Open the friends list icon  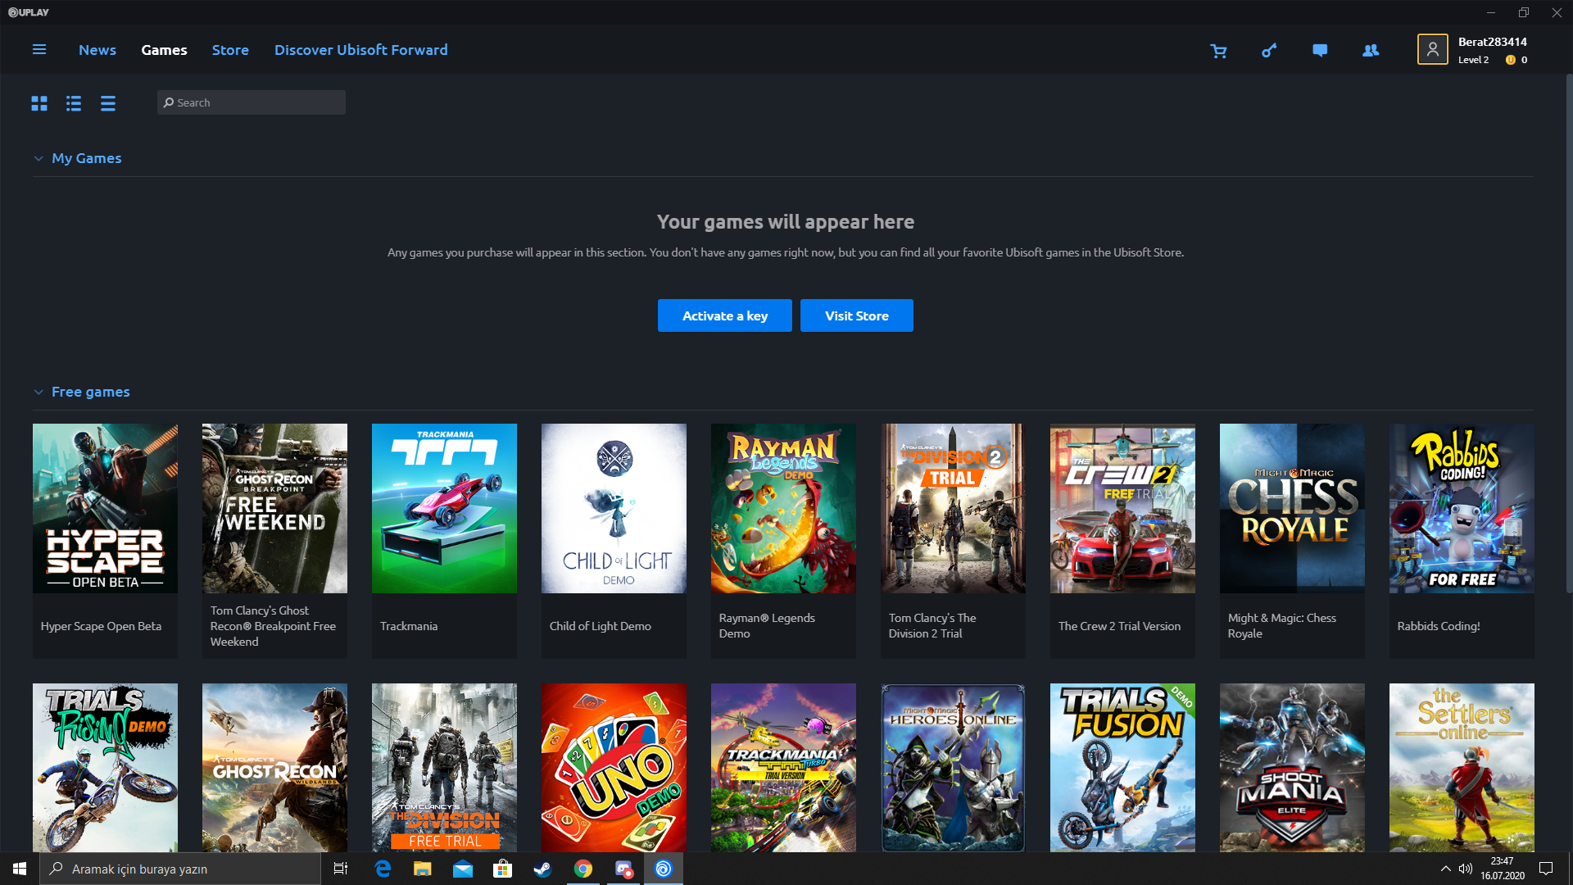[1370, 51]
